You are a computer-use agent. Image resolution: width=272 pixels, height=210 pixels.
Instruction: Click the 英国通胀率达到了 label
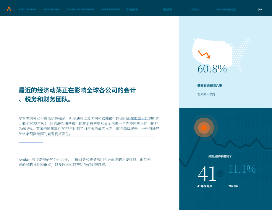pyautogui.click(x=220, y=156)
